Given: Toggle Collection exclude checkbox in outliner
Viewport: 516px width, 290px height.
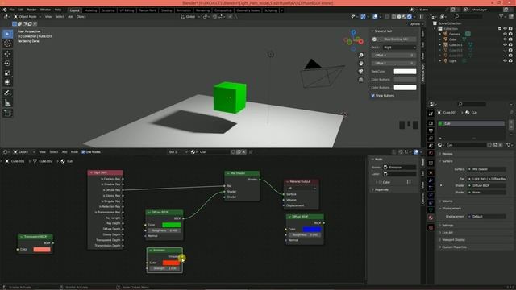Looking at the screenshot, I should point(500,29).
